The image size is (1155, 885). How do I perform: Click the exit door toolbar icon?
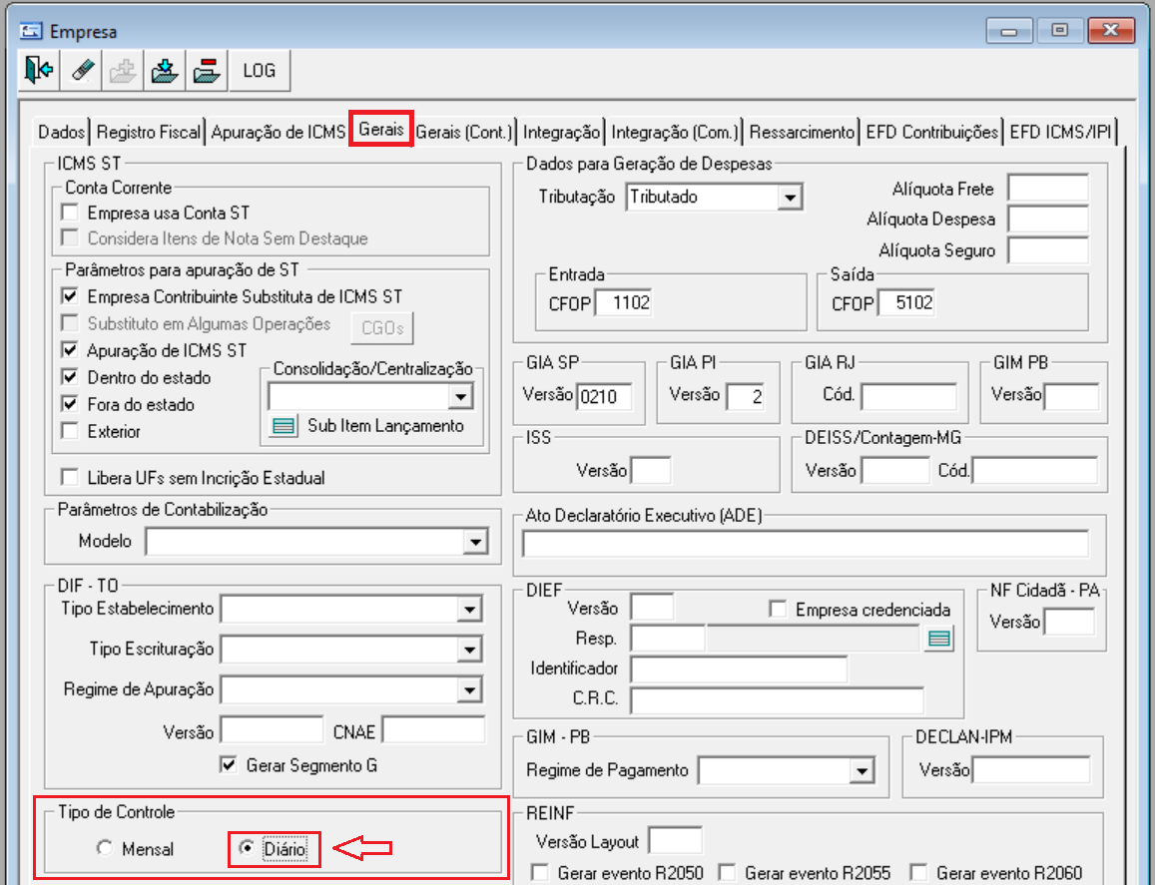click(39, 71)
